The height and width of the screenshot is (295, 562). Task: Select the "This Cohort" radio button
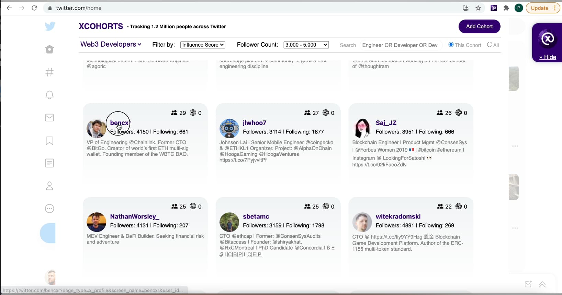(451, 45)
